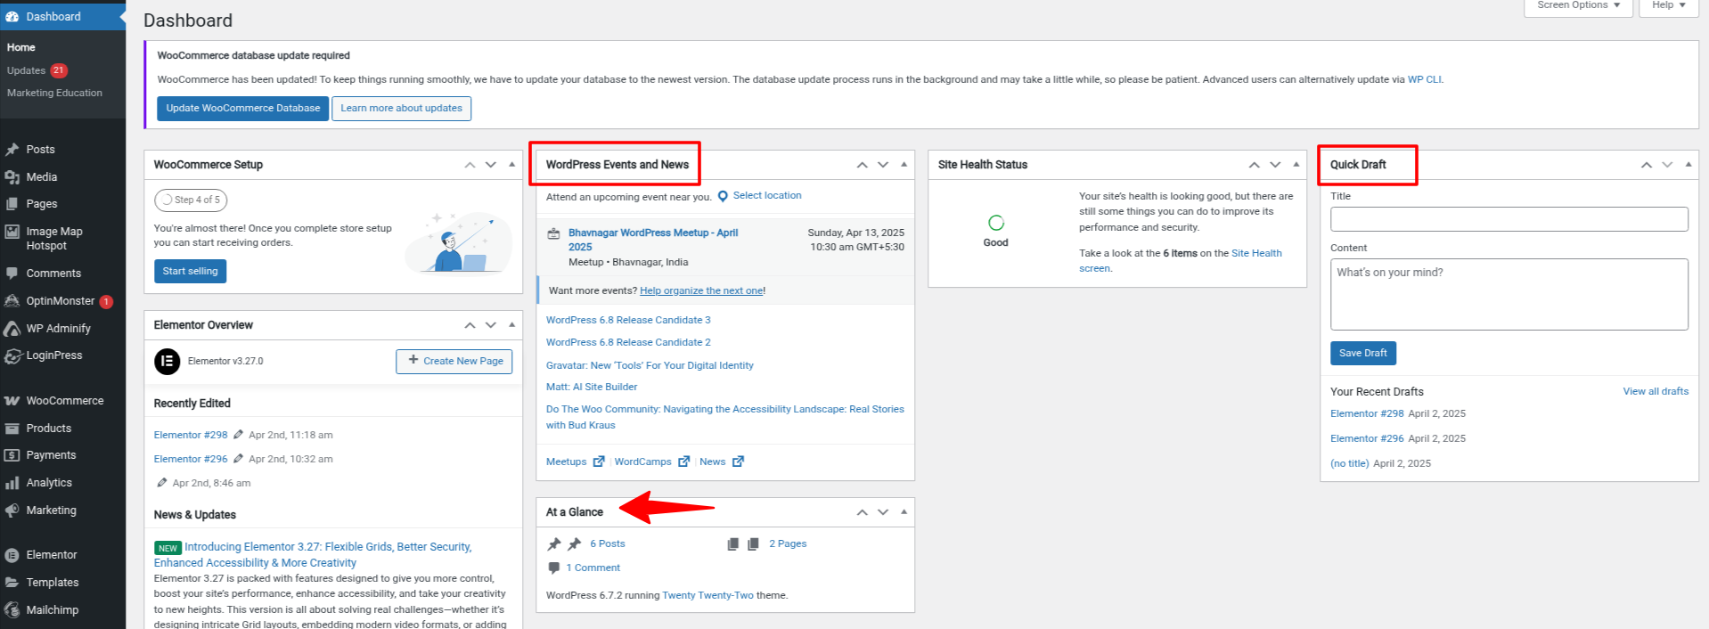Click the location pin icon by Select location

[x=723, y=196]
